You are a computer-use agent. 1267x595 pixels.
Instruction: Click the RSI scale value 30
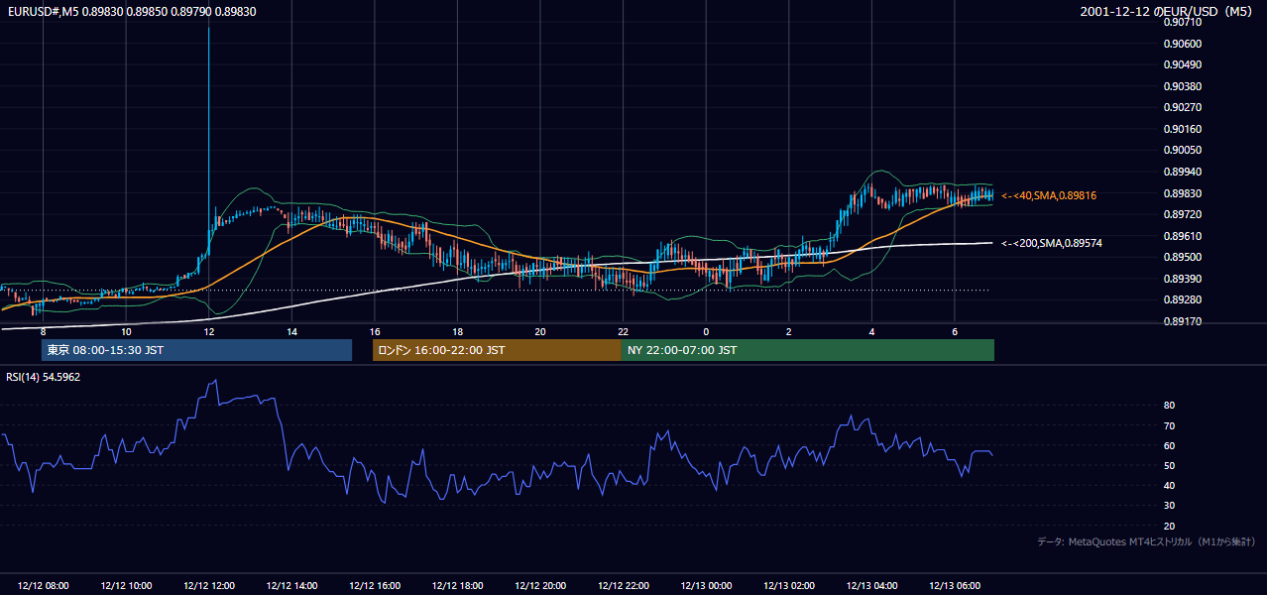coord(1170,506)
